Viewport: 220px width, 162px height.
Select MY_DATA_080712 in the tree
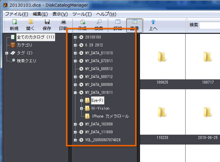tap(99, 77)
